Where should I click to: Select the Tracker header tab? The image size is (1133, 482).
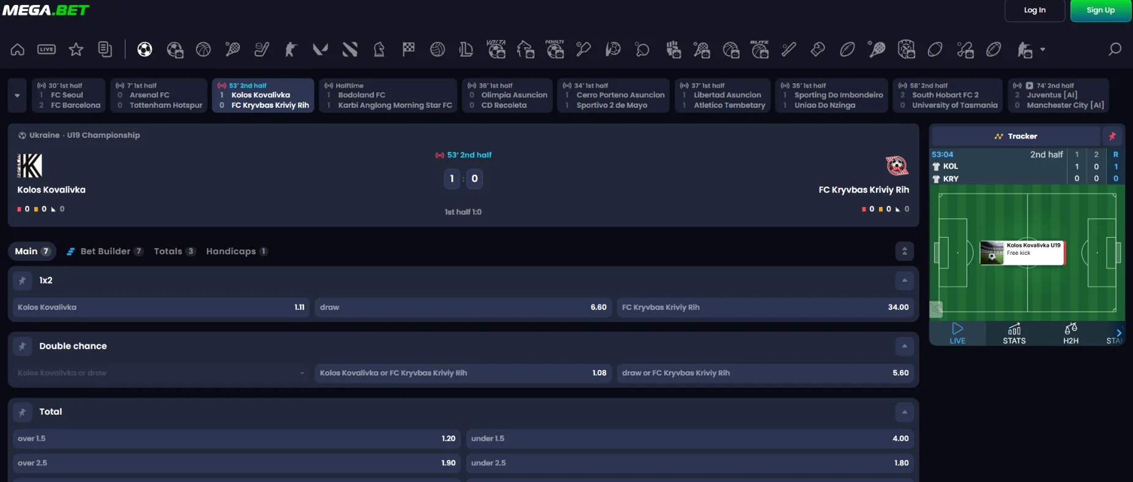tap(1016, 136)
